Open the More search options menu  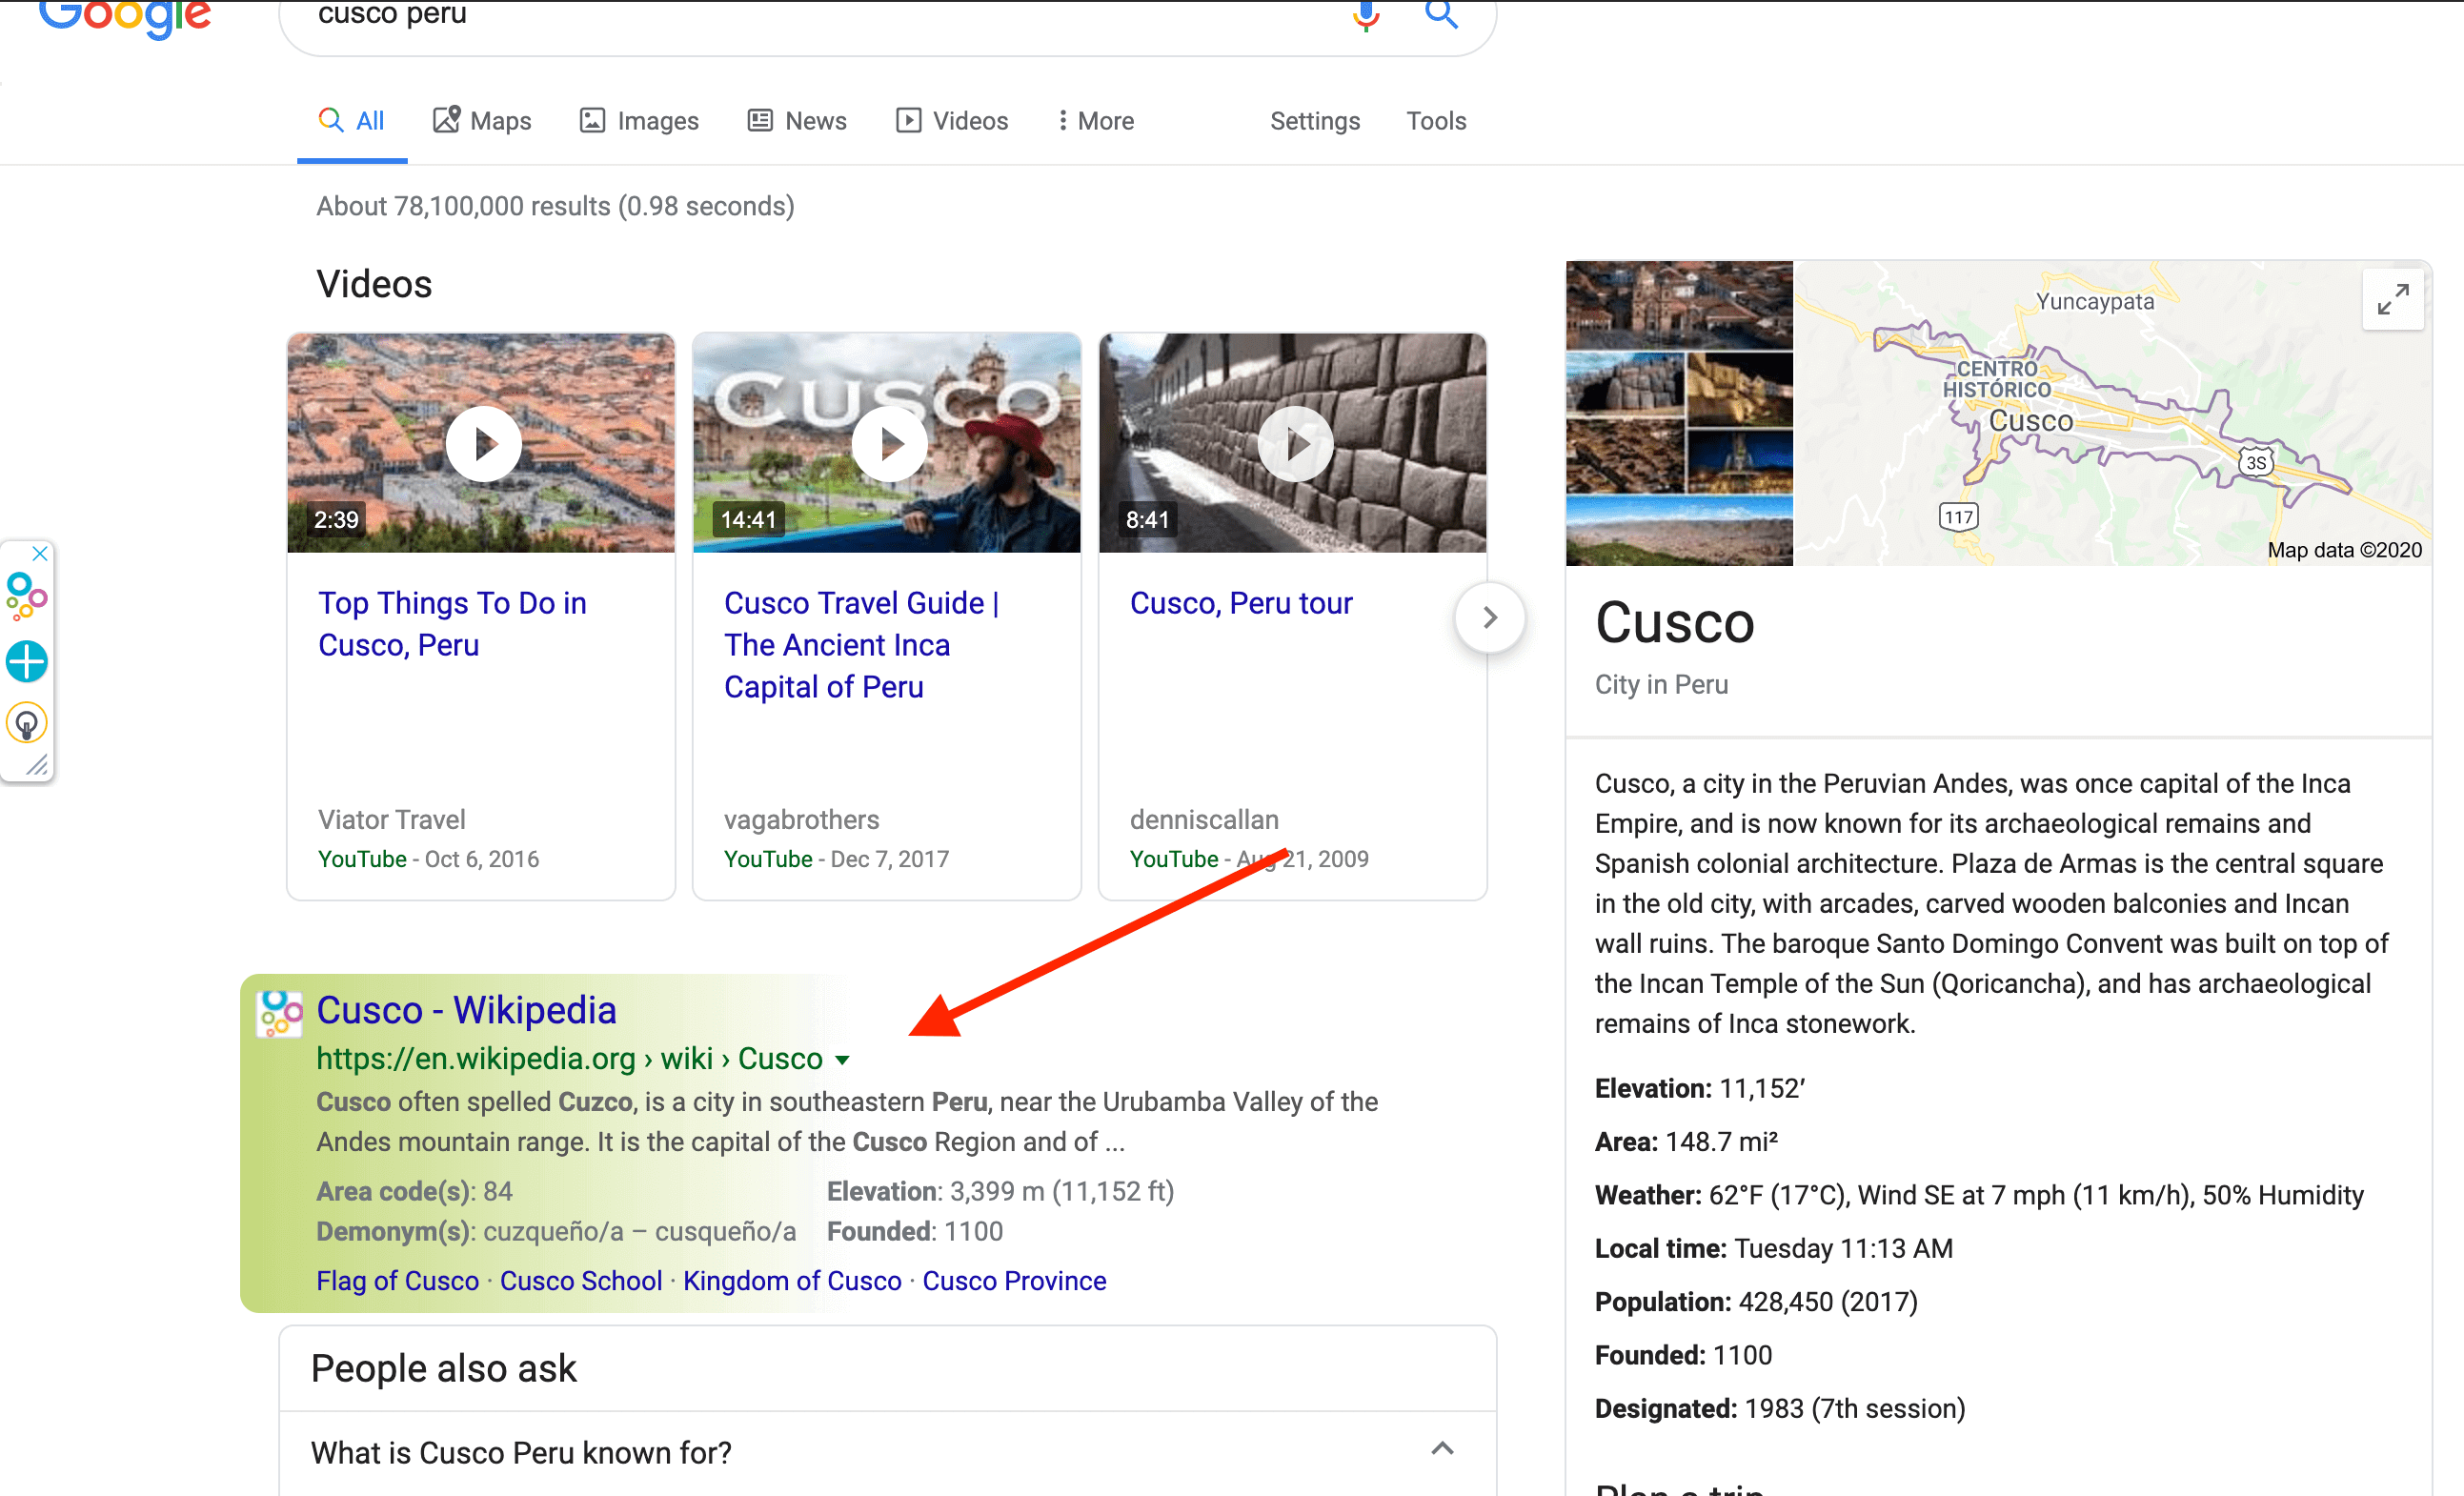(x=1096, y=121)
